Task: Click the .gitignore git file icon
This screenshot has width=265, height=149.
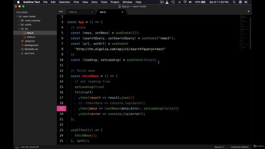Action: click(22, 41)
